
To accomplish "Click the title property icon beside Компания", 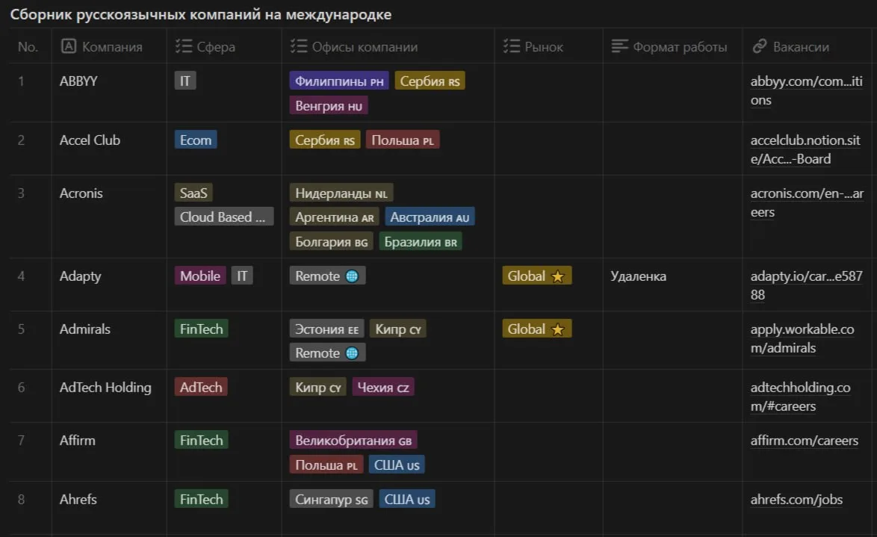I will point(69,47).
